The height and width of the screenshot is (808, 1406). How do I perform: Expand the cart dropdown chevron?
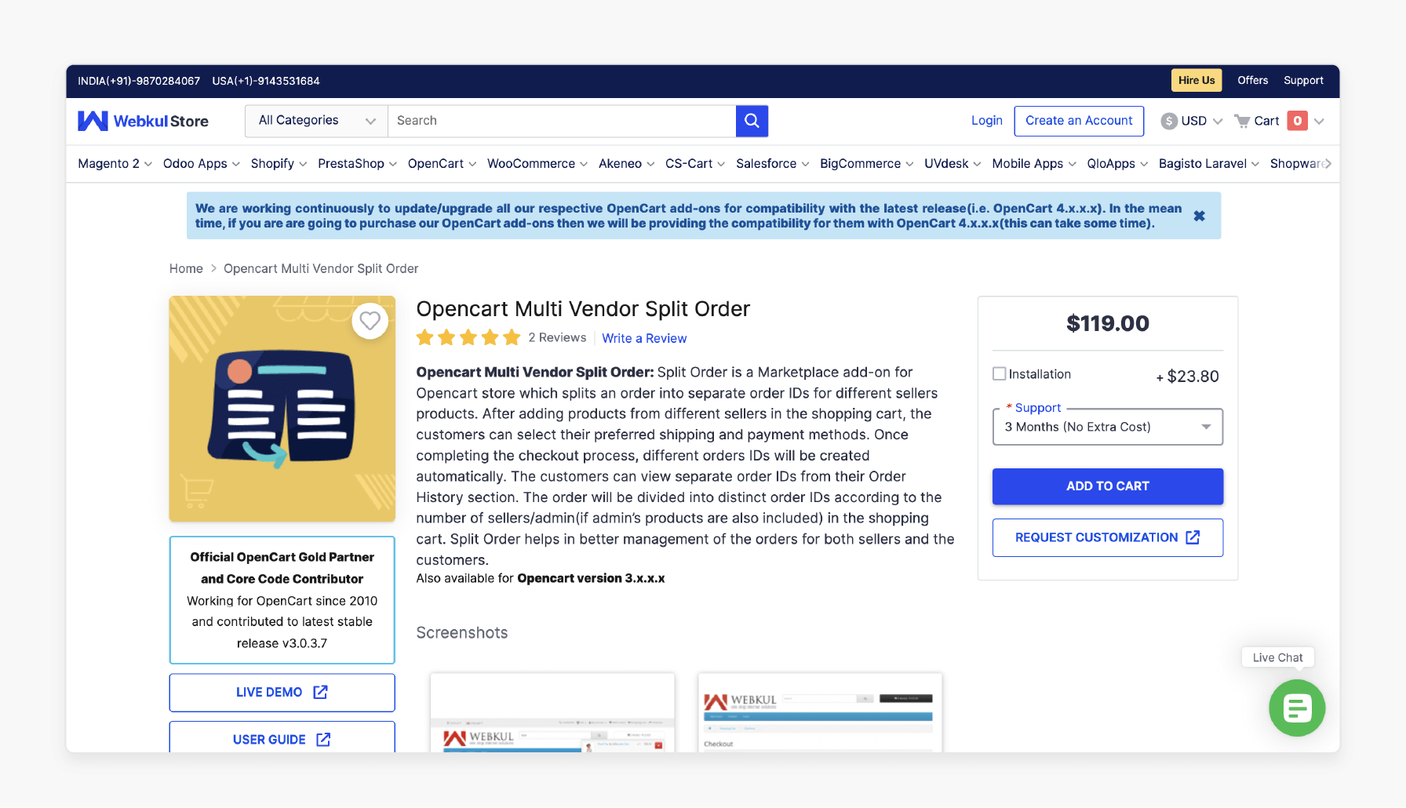(1319, 121)
